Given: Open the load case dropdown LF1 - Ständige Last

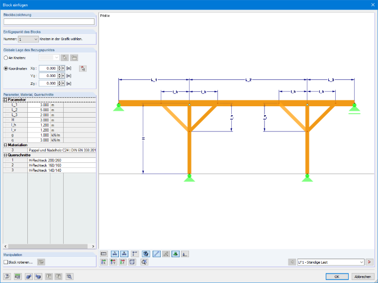Looking at the screenshot, I should click(x=331, y=262).
